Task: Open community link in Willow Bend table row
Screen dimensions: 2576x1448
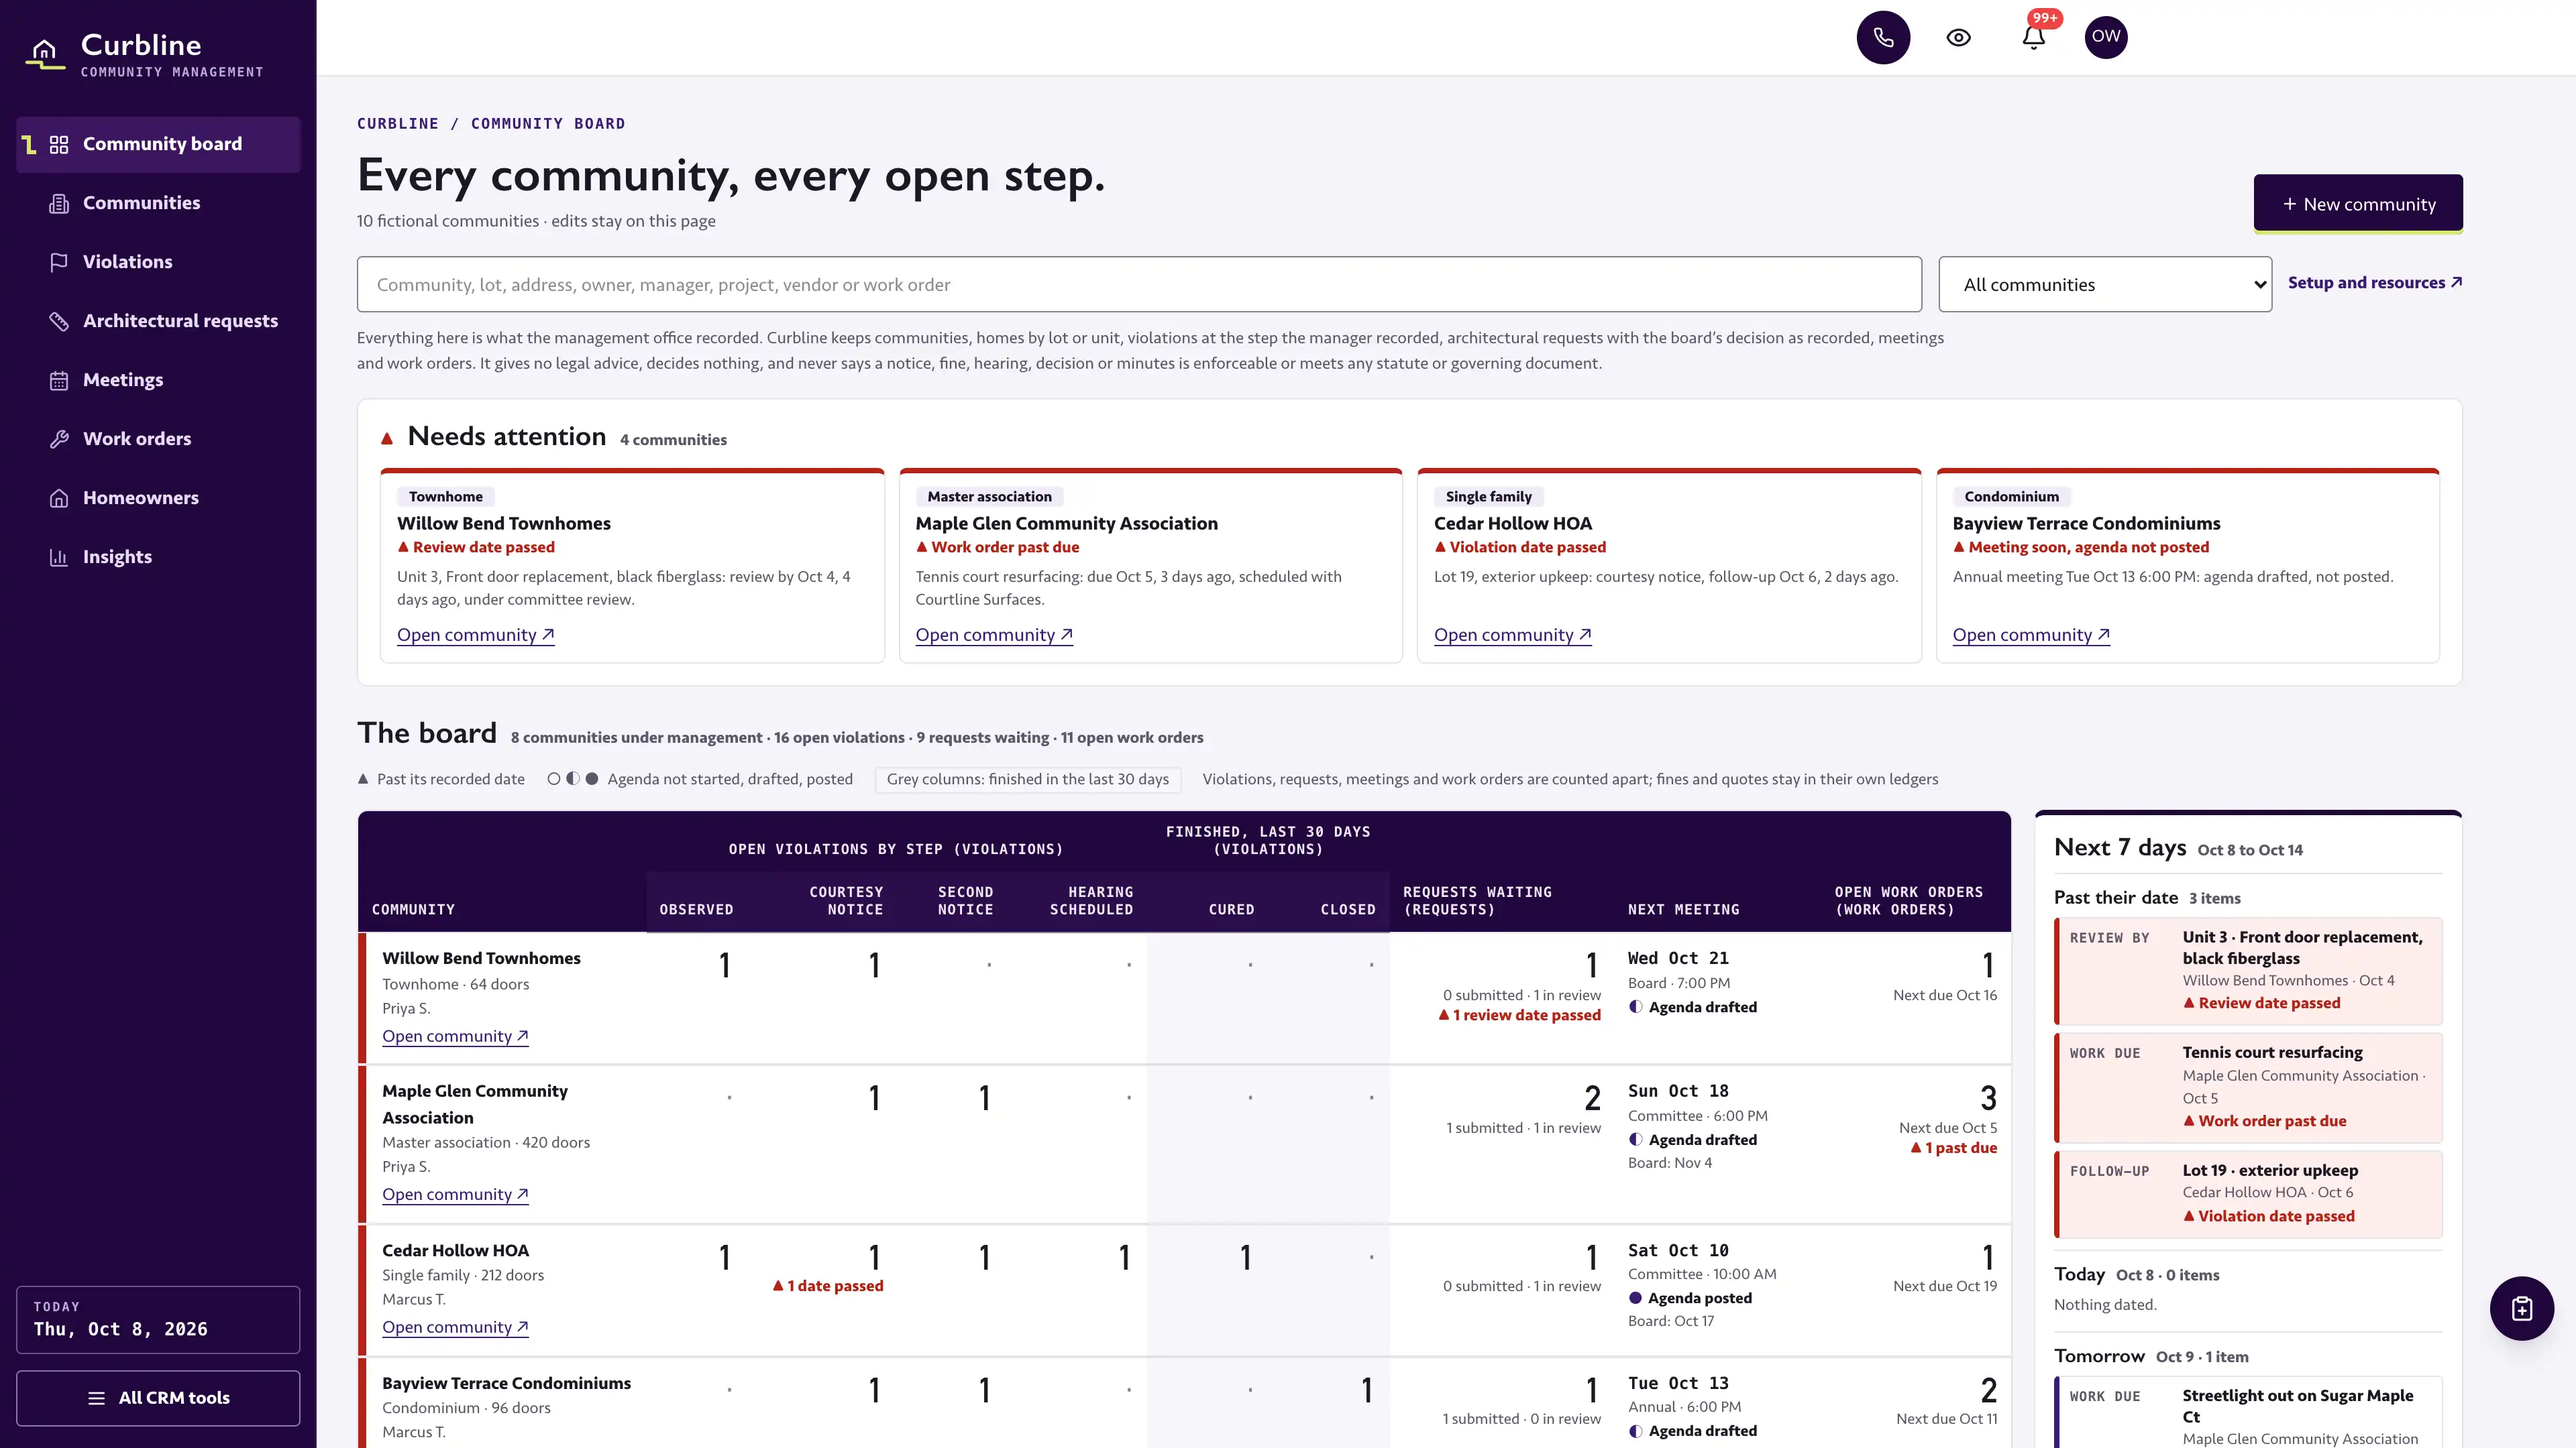Action: [455, 1036]
